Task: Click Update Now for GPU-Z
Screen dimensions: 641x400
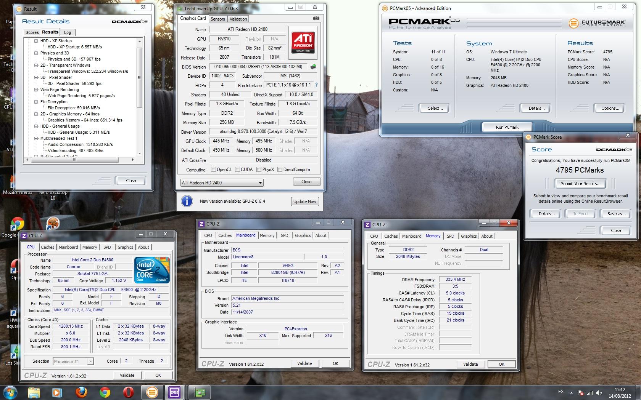Action: [x=304, y=202]
